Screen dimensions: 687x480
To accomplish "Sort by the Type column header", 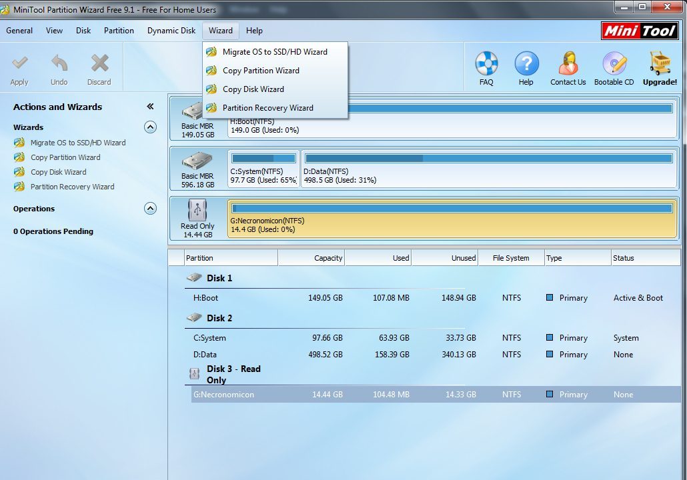I will (578, 258).
